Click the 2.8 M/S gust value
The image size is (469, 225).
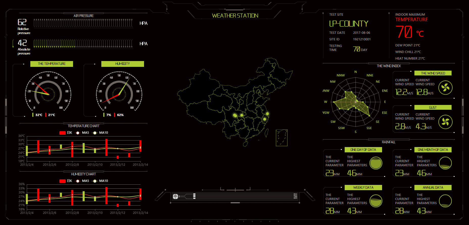point(403,126)
